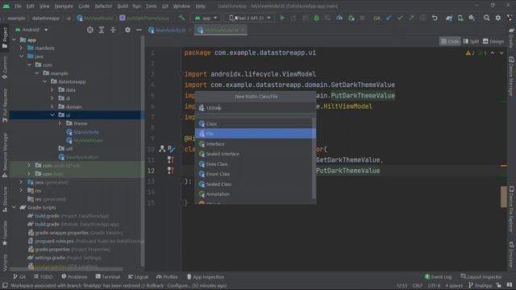Open the Android project view dropdown

[x=31, y=30]
